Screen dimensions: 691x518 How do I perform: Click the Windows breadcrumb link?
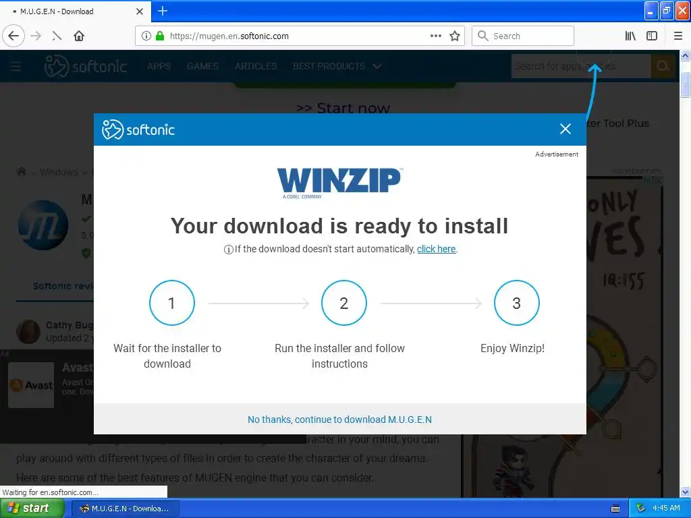(59, 172)
